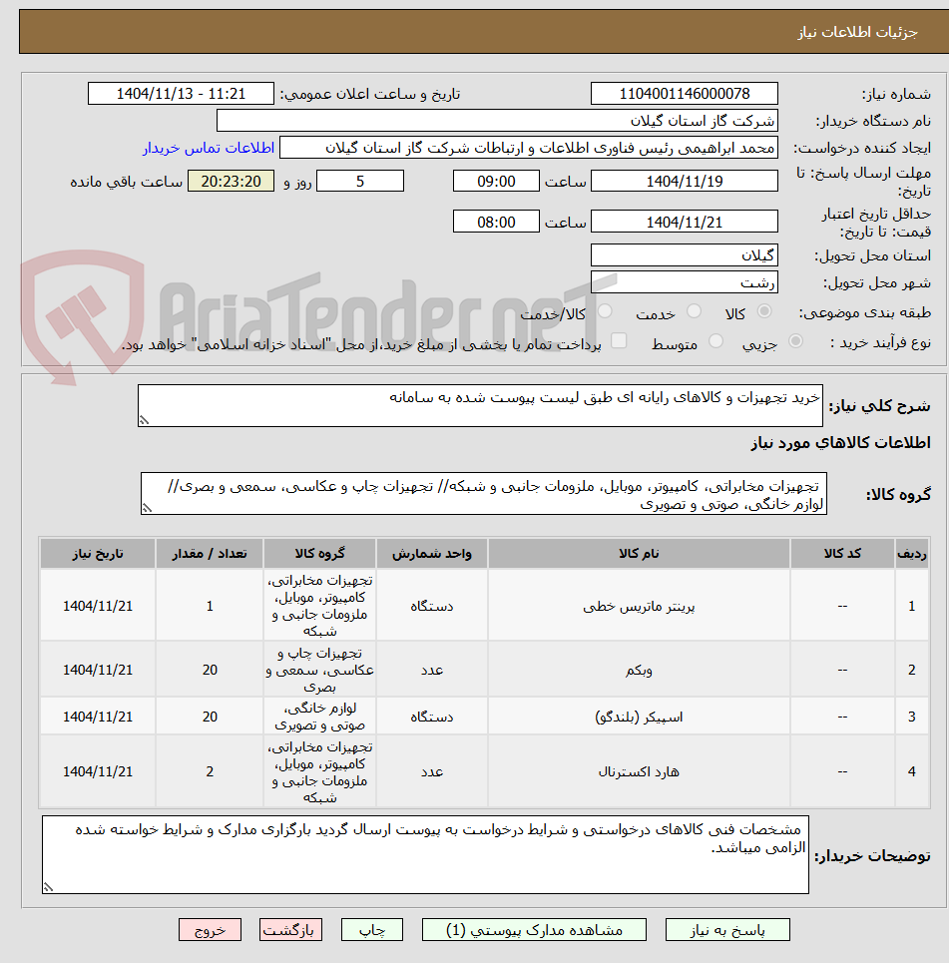Click the تاریخ نیاز column header
Screen dimensions: 949x963
(x=98, y=554)
